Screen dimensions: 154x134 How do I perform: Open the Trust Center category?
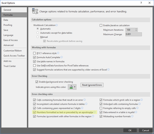click(14, 66)
